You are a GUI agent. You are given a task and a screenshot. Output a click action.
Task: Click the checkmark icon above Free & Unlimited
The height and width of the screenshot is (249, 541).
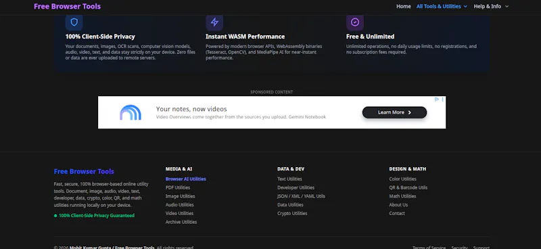354,22
